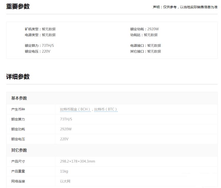Click the 11kg value

tap(64, 171)
